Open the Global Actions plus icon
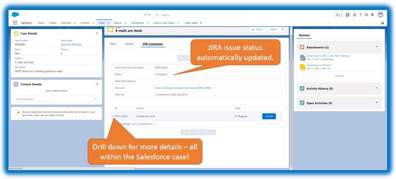The width and height of the screenshot is (396, 179). pyautogui.click(x=348, y=15)
